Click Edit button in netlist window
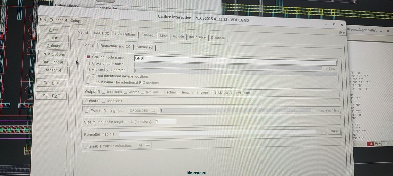The image size is (393, 176). pyautogui.click(x=370, y=144)
